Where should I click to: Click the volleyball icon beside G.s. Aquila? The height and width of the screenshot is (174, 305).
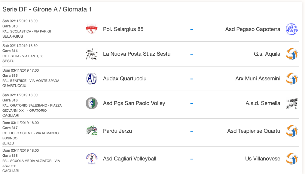coord(291,54)
